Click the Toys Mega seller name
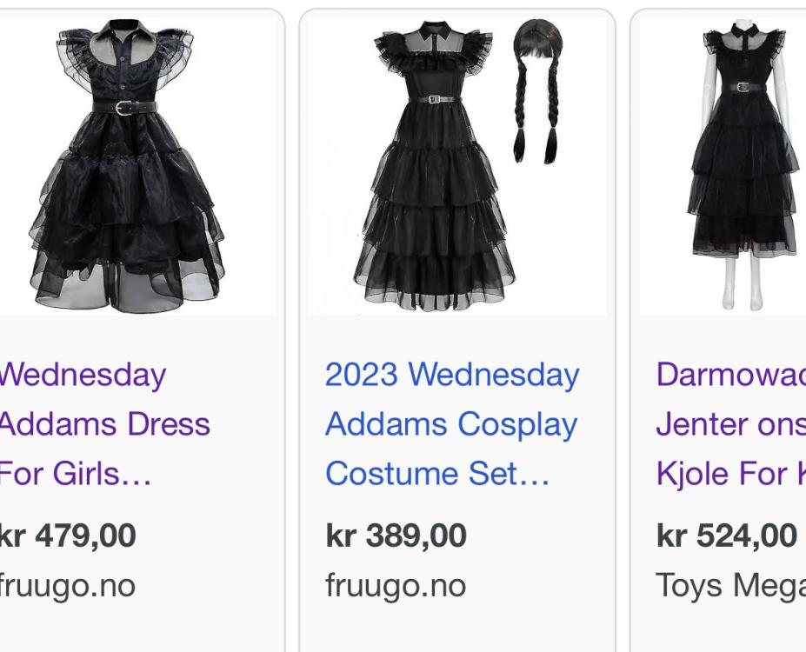 pos(731,585)
